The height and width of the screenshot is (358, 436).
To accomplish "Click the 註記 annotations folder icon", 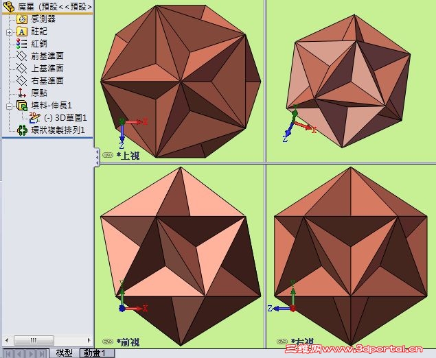I will pos(22,32).
